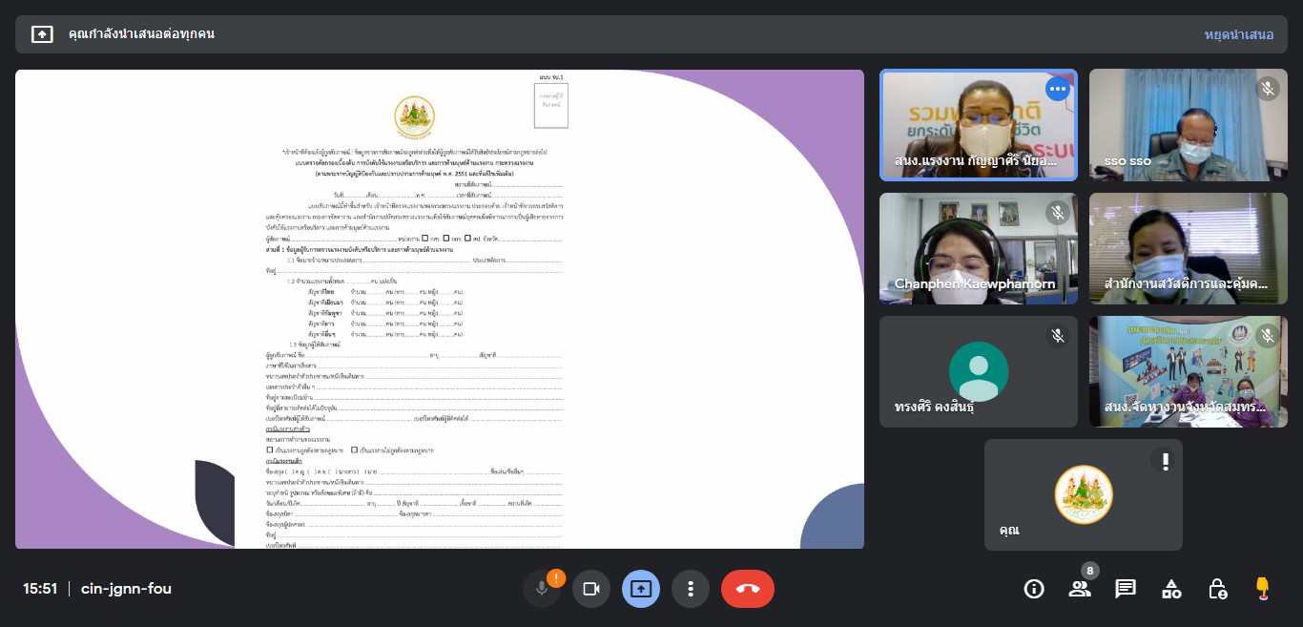The height and width of the screenshot is (627, 1303).
Task: Open the chat panel
Action: 1126,589
